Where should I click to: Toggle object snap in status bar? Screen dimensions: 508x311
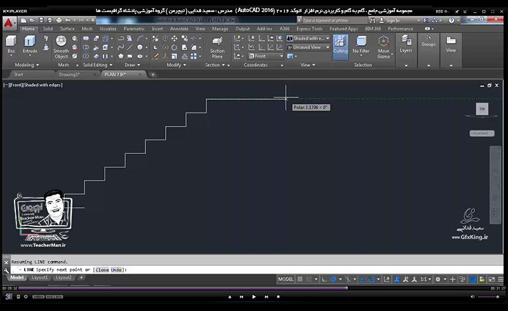pyautogui.click(x=371, y=279)
